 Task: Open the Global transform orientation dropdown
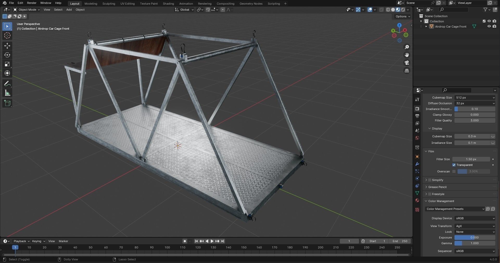pos(184,10)
